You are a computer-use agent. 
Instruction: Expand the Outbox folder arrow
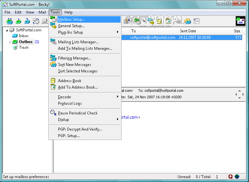tap(10, 42)
